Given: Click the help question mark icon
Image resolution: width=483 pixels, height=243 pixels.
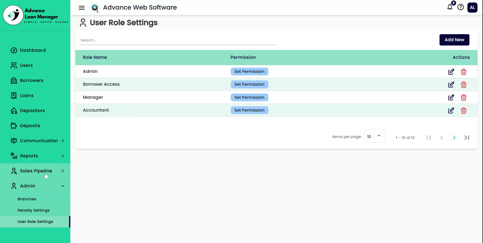Looking at the screenshot, I should point(461,7).
